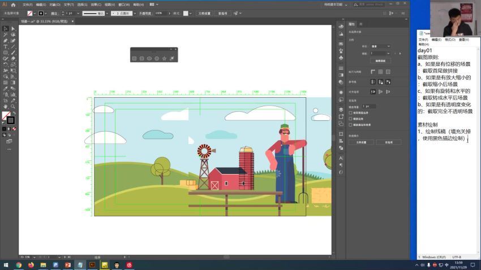Select the Line Segment tool
The height and width of the screenshot is (270, 481).
pos(13,46)
